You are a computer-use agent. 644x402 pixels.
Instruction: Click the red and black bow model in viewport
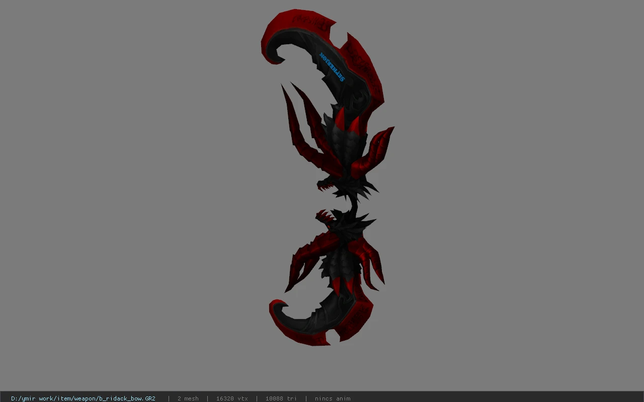[x=328, y=177]
